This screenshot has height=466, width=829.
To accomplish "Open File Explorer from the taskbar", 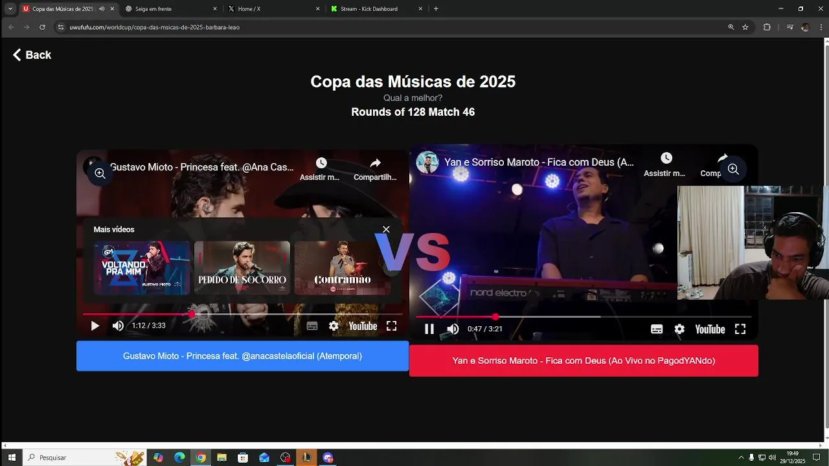I will click(221, 458).
